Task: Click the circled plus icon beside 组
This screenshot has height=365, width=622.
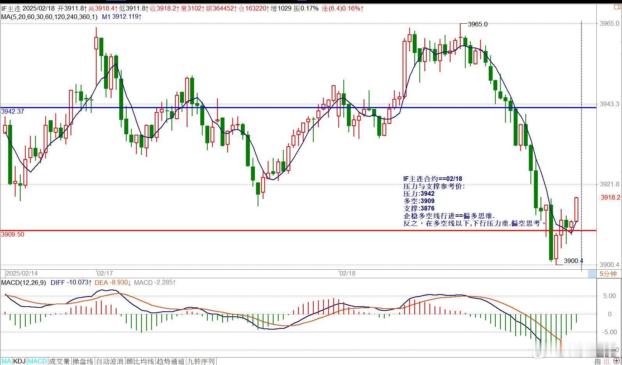Action: point(616,361)
